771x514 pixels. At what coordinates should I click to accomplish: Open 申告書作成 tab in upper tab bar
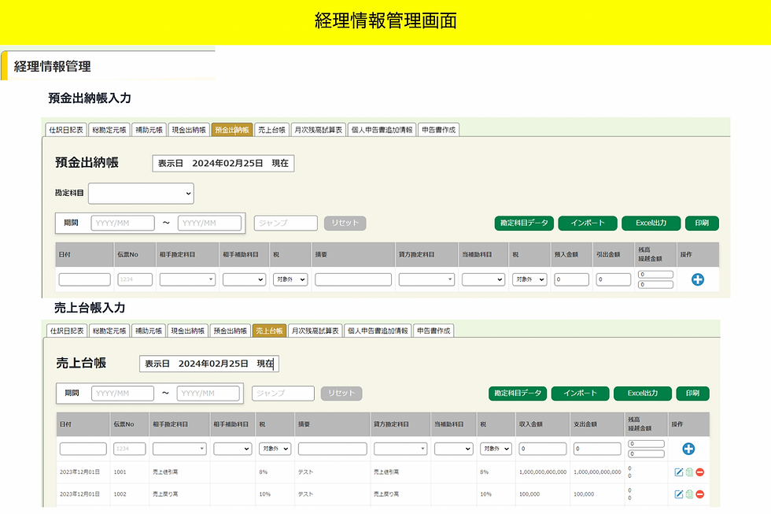[439, 130]
